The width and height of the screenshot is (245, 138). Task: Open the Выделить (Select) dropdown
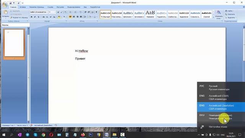tap(230, 18)
